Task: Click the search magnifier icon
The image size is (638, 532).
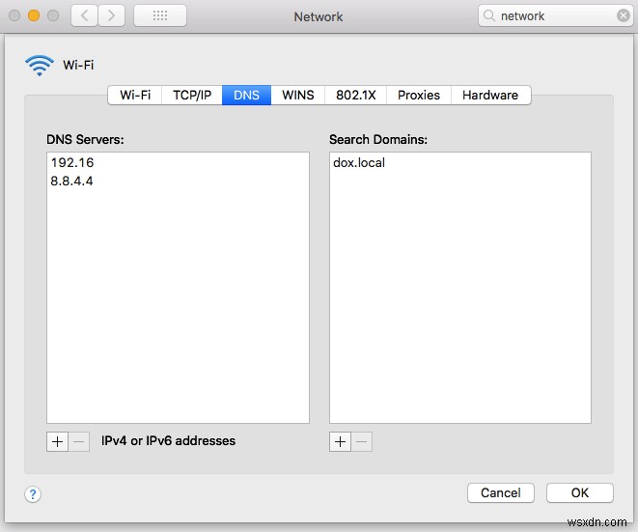Action: 488,15
